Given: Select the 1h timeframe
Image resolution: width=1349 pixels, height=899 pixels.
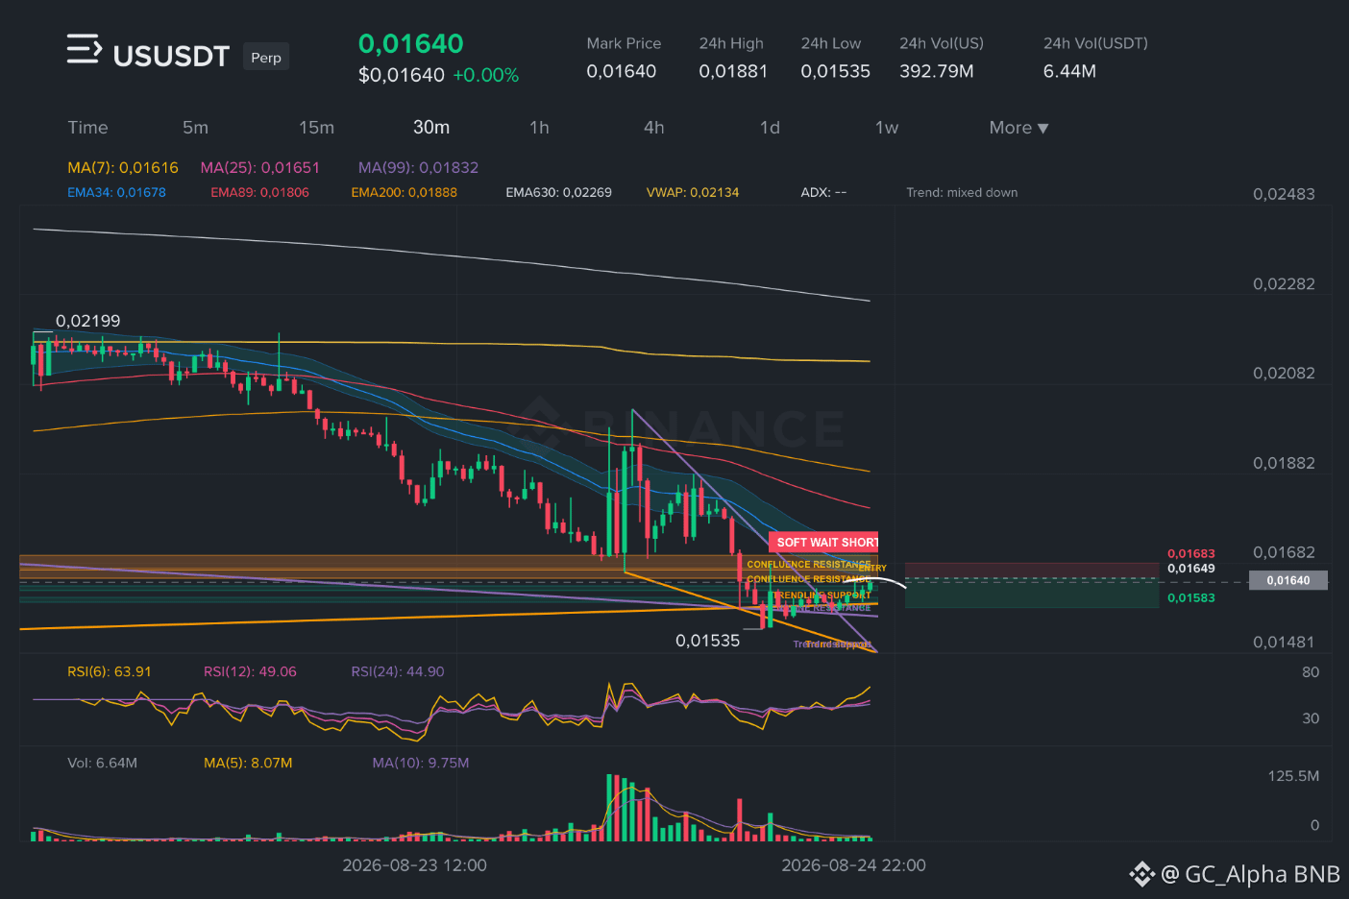Looking at the screenshot, I should [539, 128].
